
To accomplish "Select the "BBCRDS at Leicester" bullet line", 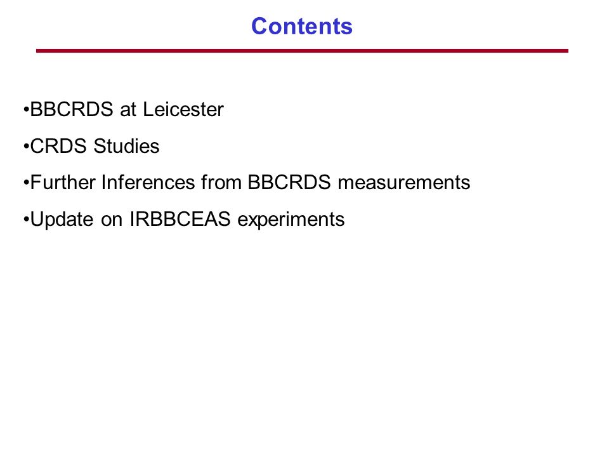I will tap(124, 109).
